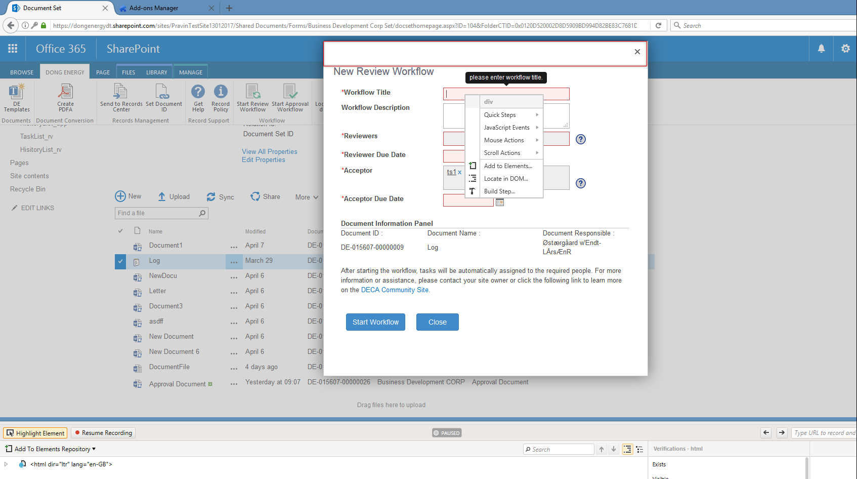The image size is (857, 479).
Task: Open the DECA Community Site link
Action: point(395,290)
